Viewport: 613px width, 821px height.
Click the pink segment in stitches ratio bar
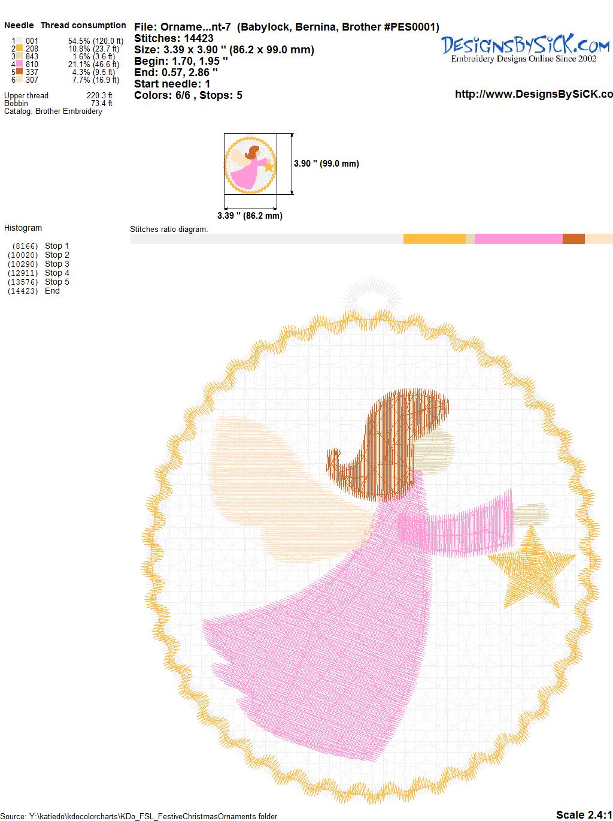518,239
